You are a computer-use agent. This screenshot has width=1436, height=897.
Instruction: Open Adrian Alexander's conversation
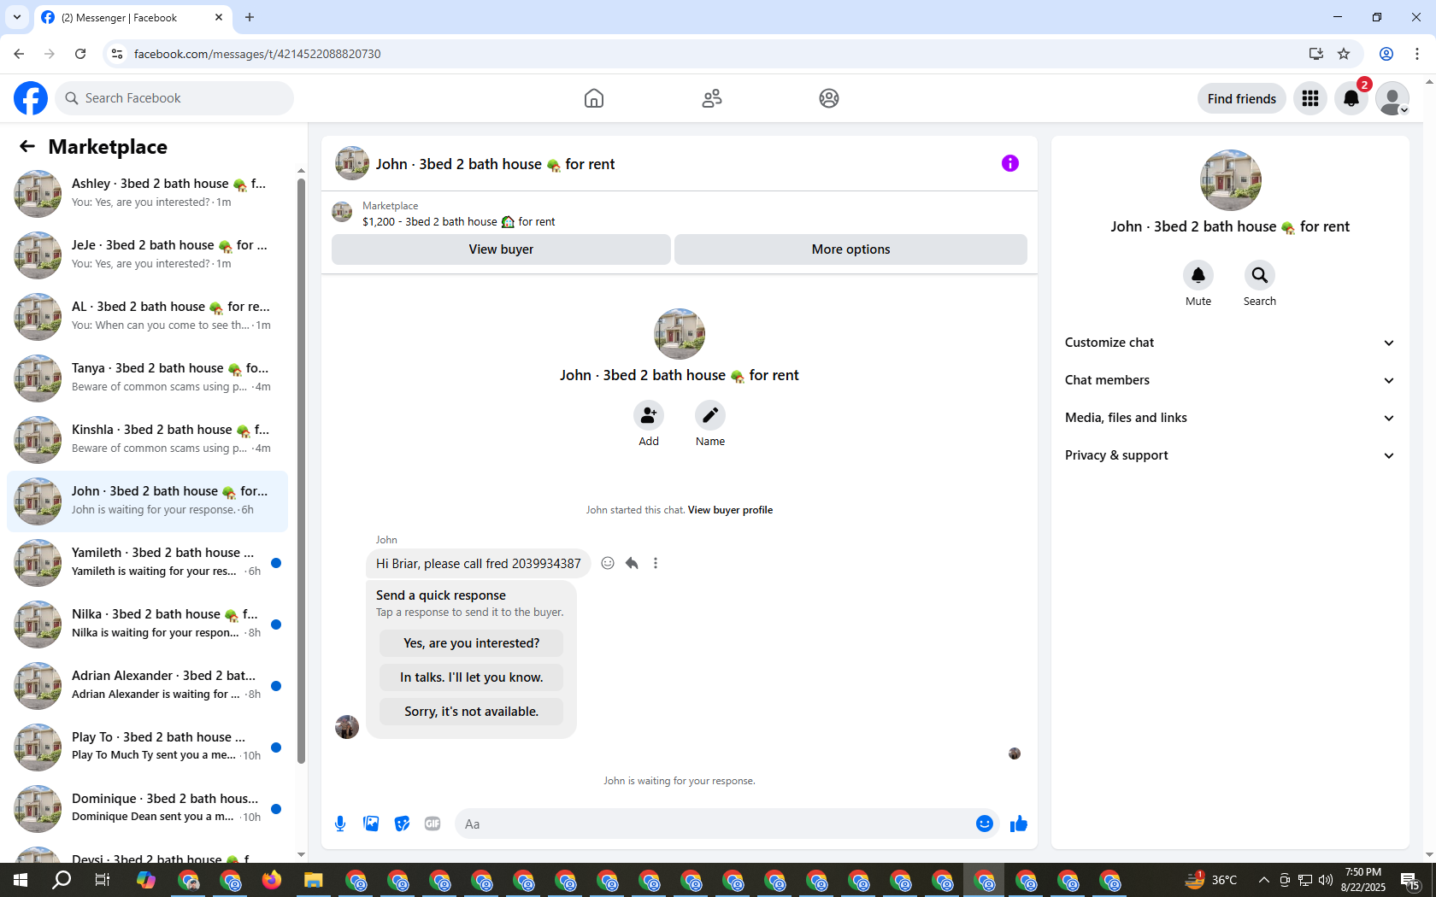coord(147,686)
